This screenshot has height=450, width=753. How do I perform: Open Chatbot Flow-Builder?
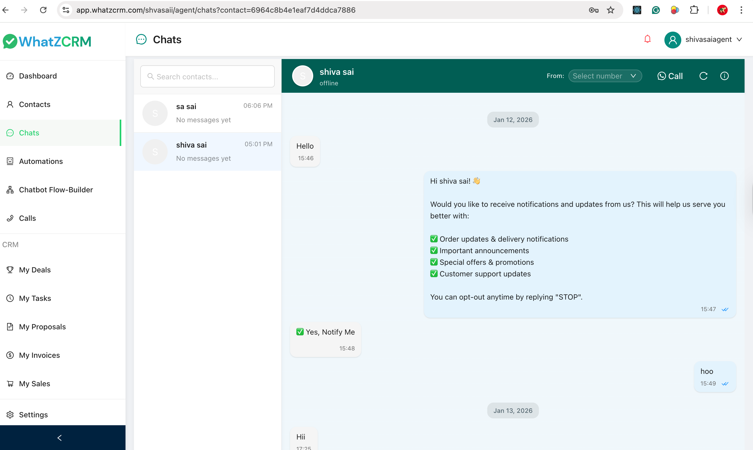56,190
